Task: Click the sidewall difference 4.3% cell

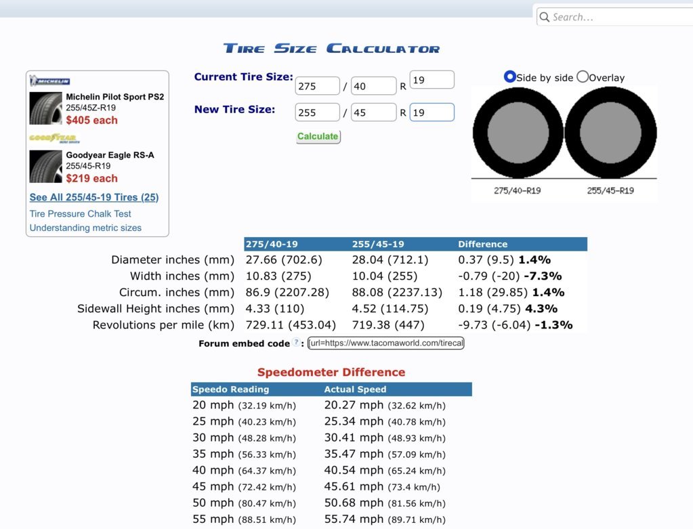Action: [x=508, y=309]
